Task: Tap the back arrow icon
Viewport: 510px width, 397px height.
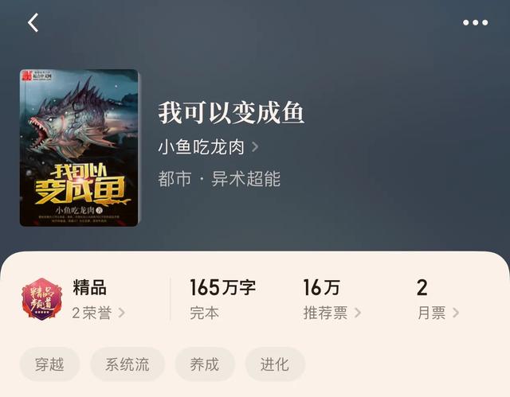Action: pos(33,22)
